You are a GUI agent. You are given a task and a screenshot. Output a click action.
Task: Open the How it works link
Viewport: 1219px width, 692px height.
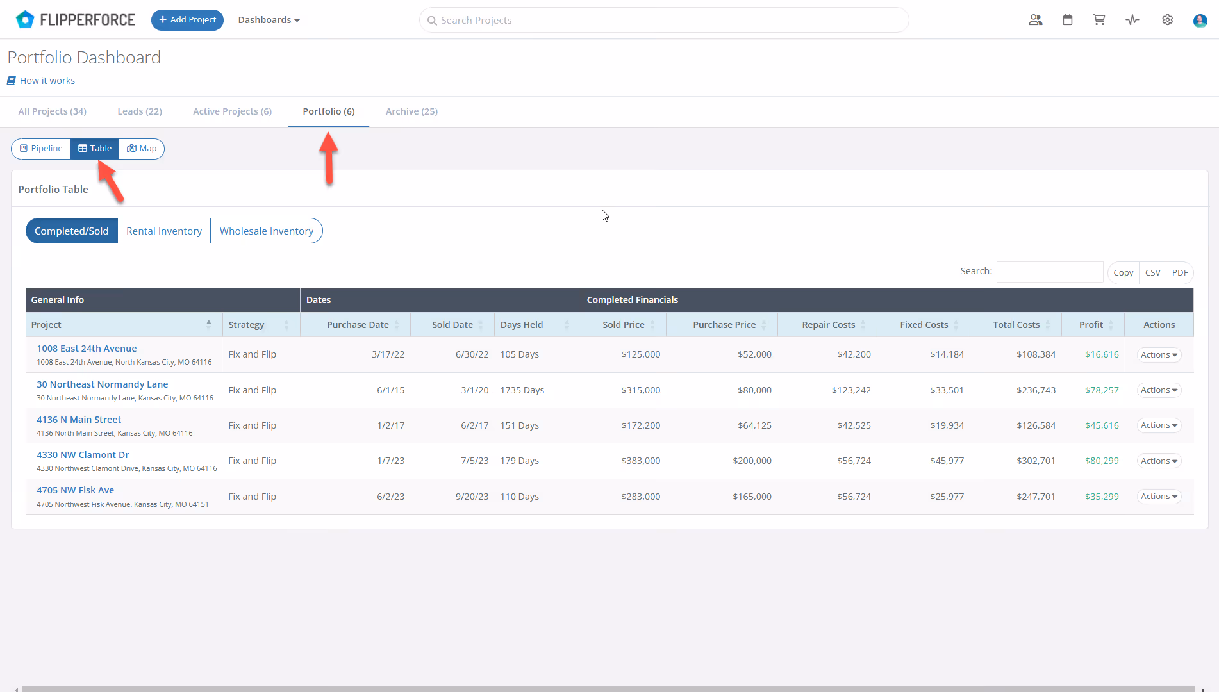pyautogui.click(x=47, y=81)
